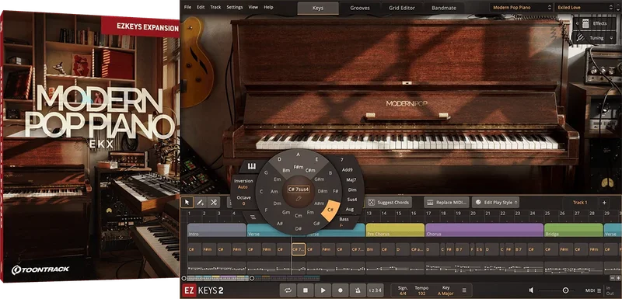Image resolution: width=622 pixels, height=299 pixels.
Task: Select the pencil draw tool
Action: click(201, 203)
